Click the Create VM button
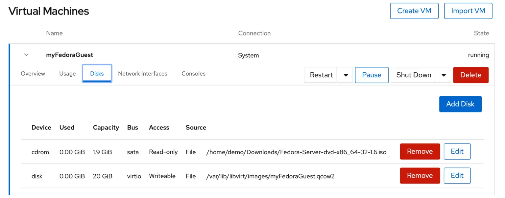Screen dimensions: 505x198 tap(414, 11)
